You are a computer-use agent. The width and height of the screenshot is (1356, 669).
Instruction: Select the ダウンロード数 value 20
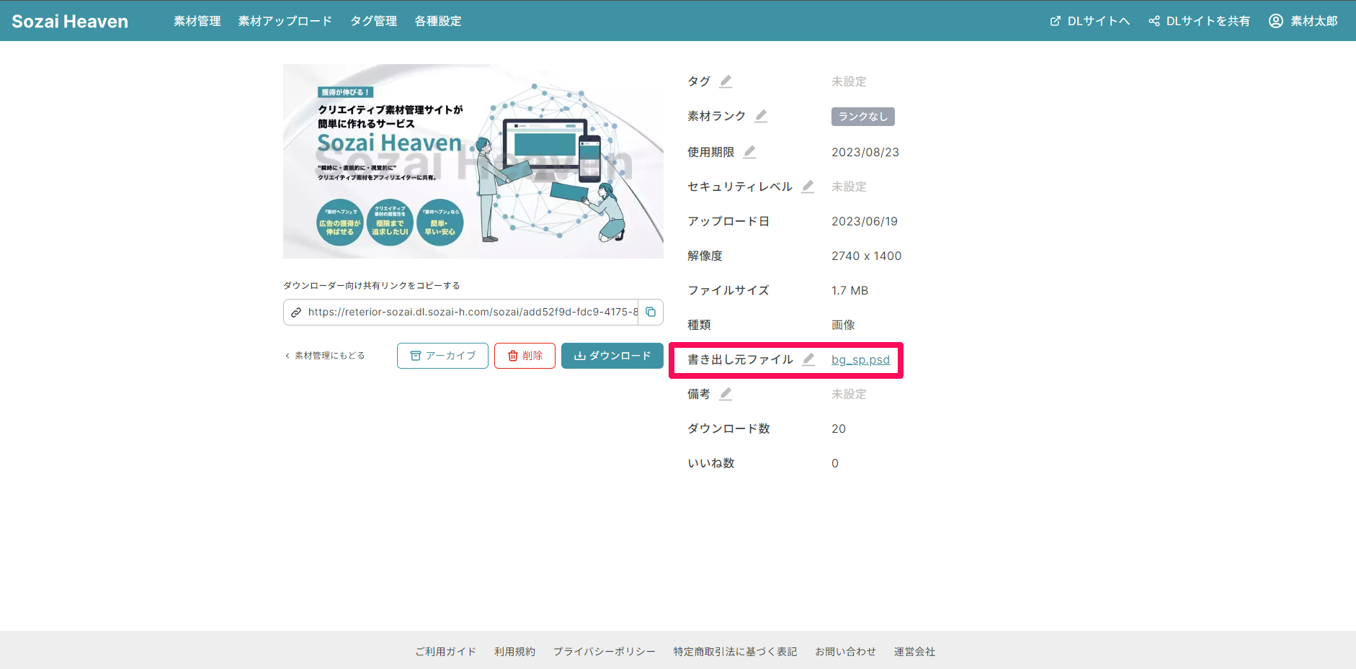[x=839, y=428]
